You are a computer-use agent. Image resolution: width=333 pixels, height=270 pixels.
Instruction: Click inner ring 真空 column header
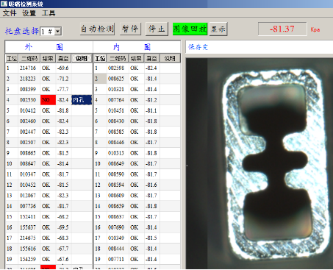click(151, 58)
